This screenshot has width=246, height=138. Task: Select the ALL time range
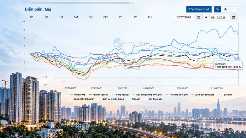click(150, 17)
